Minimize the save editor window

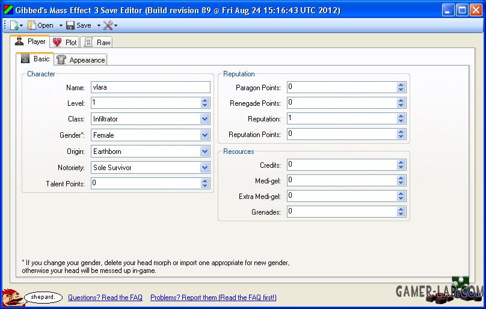[448, 10]
